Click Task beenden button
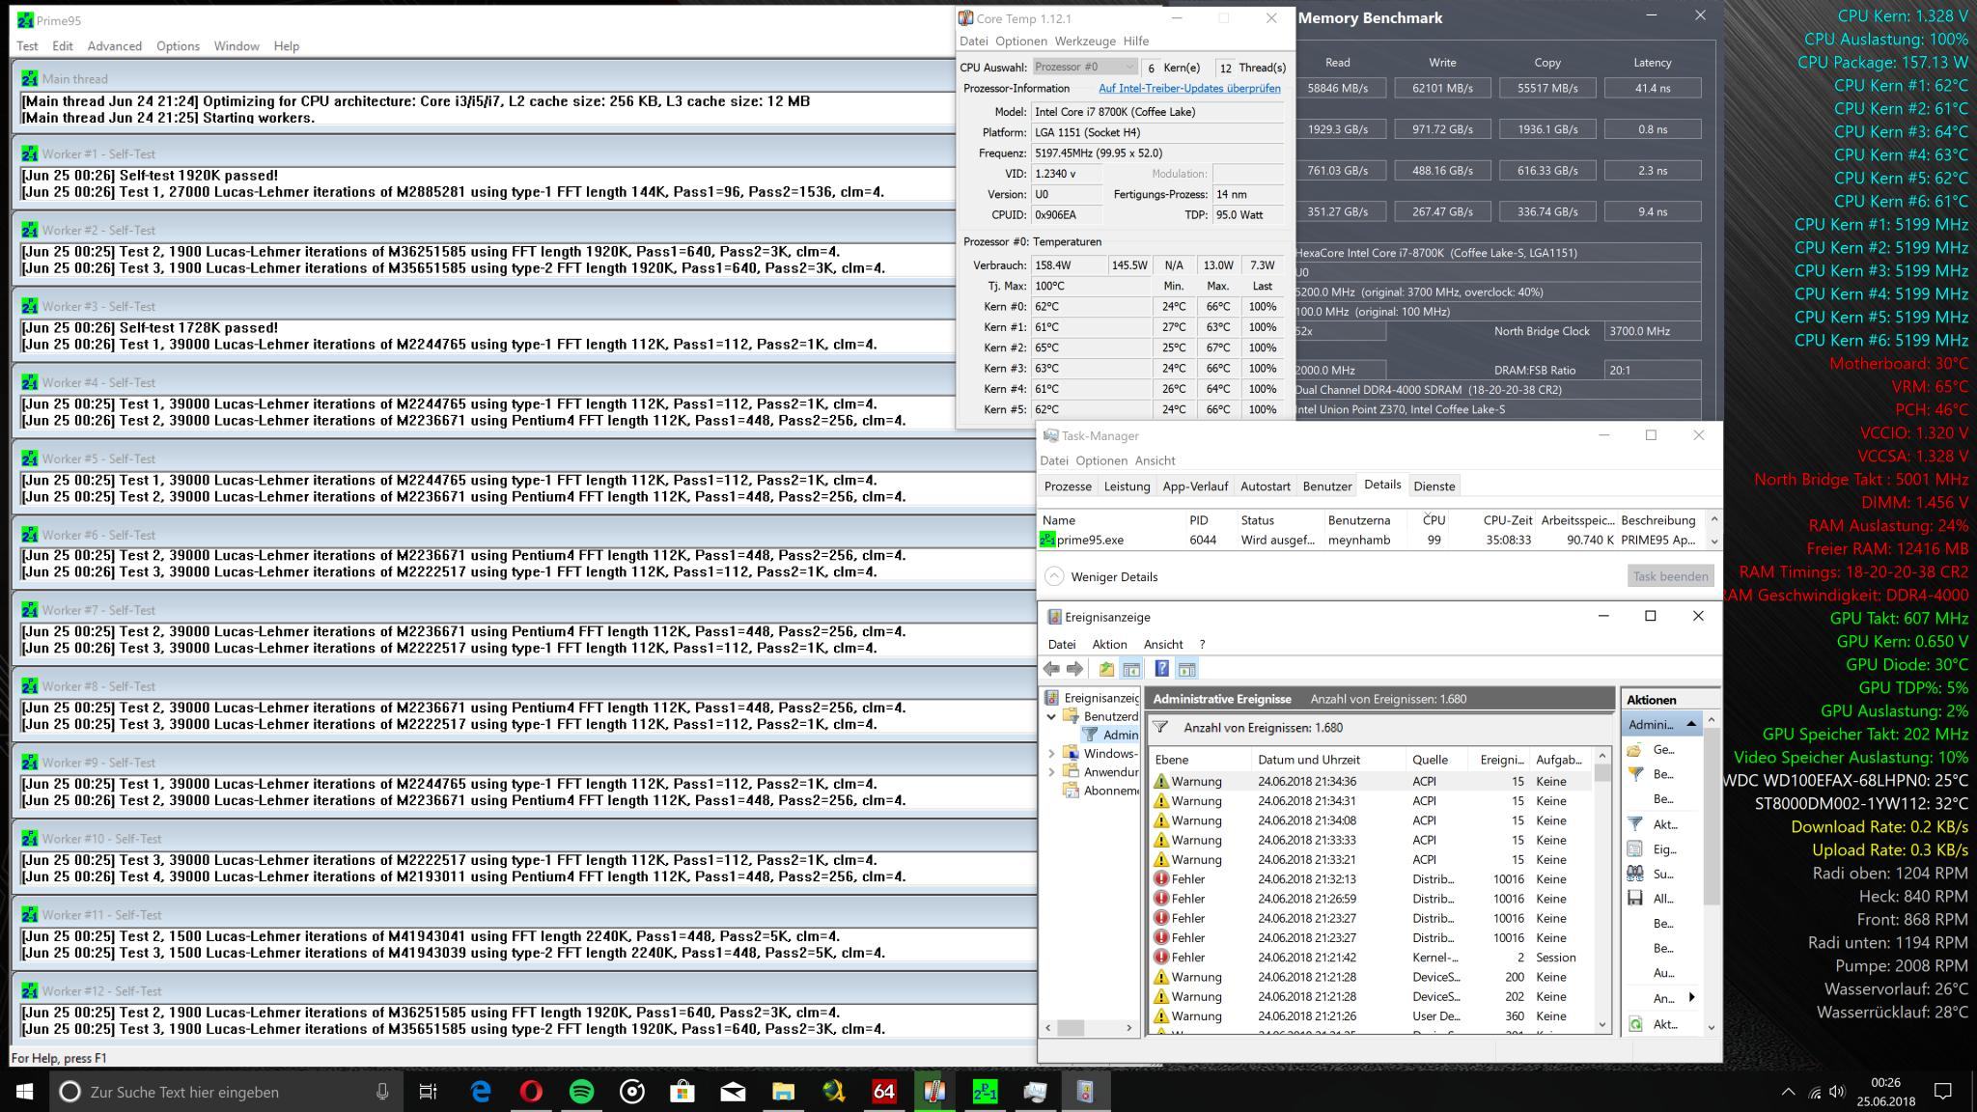Screen dimensions: 1977x1112 [x=1670, y=576]
